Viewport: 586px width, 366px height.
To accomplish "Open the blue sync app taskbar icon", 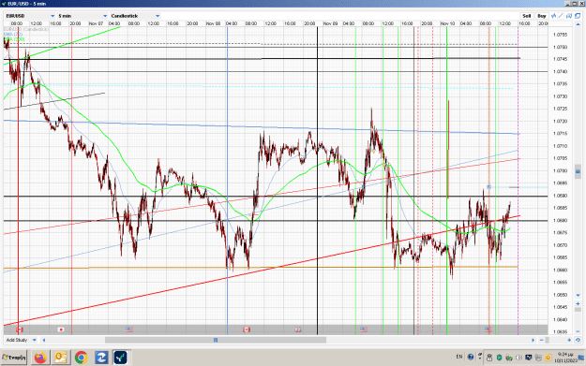I will click(101, 358).
